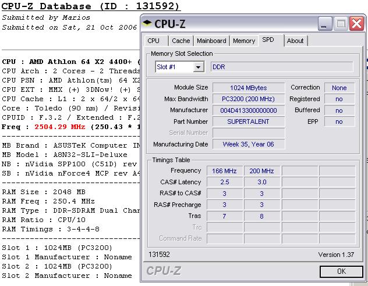
Task: Click Manufacturing Date Week 35, Year 06
Action: (249, 144)
